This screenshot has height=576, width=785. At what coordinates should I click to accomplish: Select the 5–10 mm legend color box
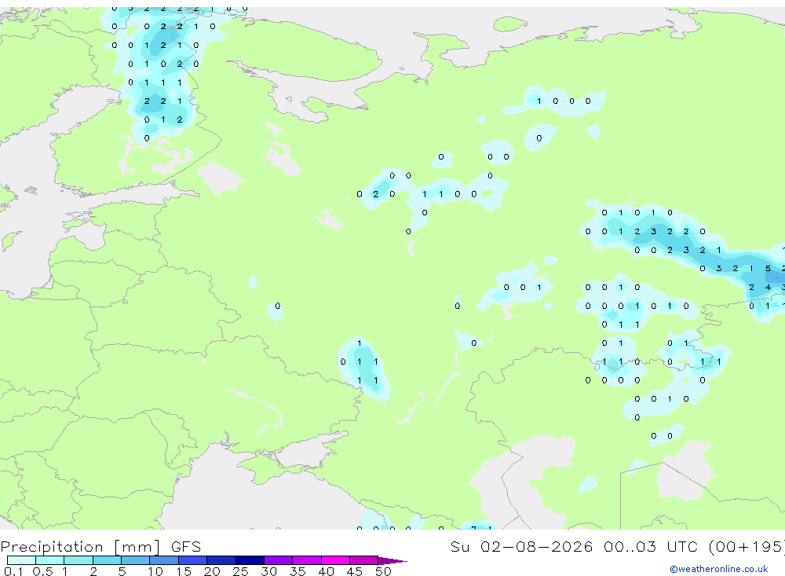[136, 560]
